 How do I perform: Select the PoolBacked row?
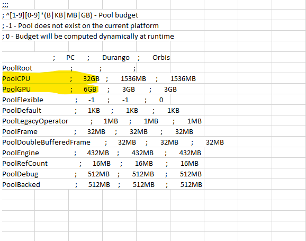tap(102, 184)
